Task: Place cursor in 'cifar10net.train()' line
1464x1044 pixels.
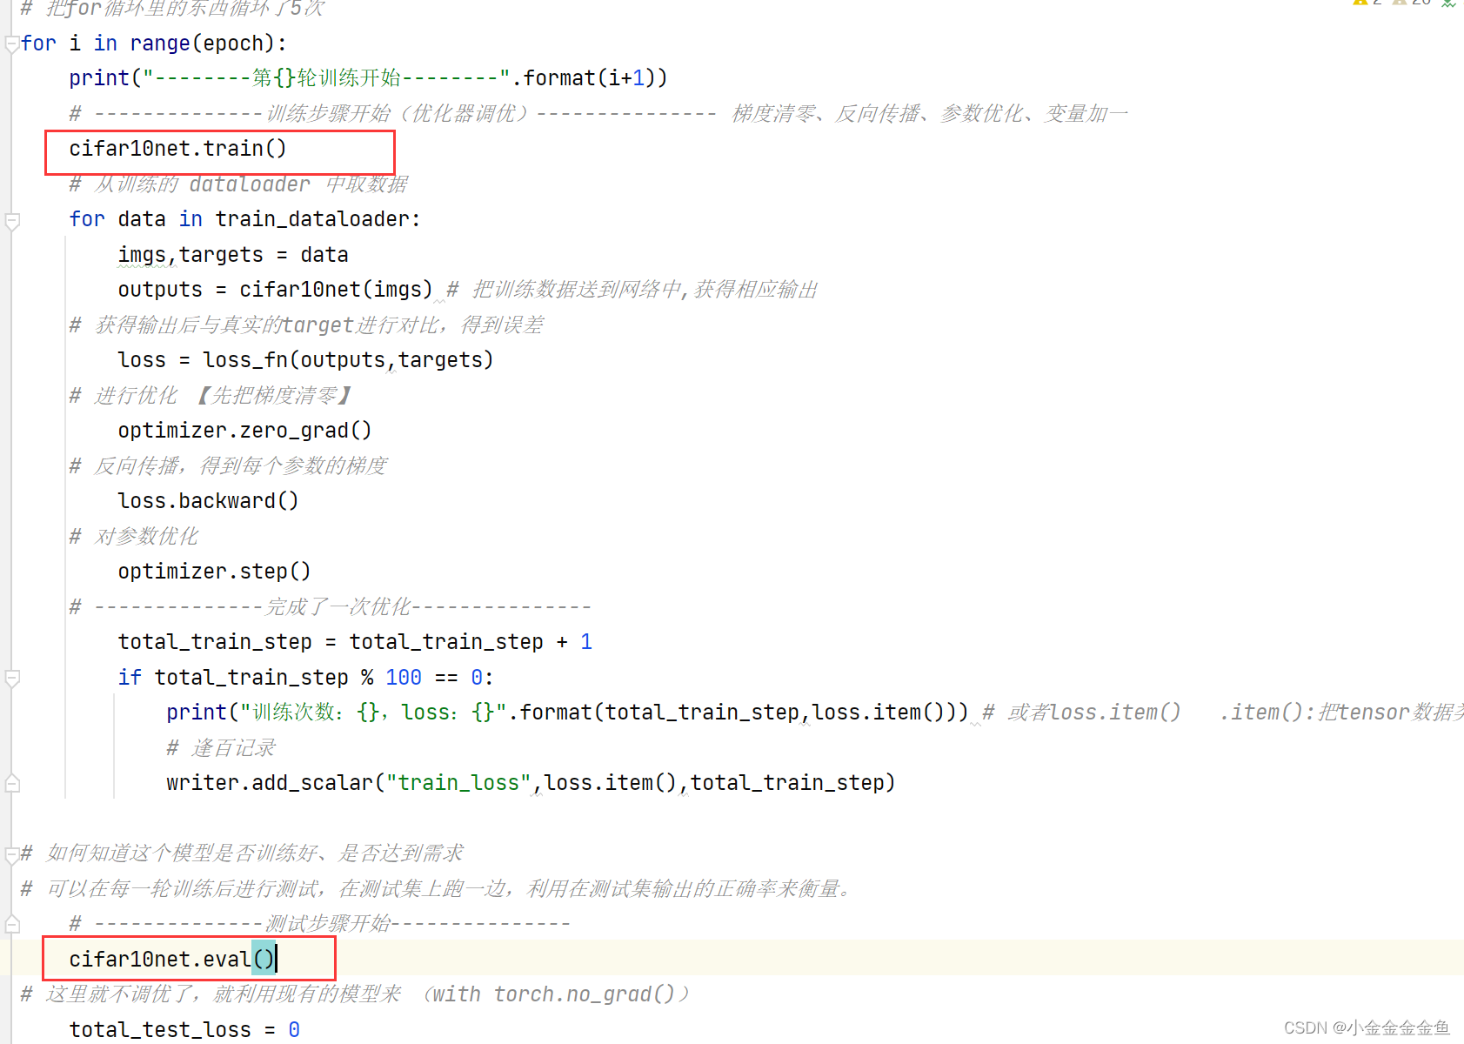Action: (x=177, y=149)
